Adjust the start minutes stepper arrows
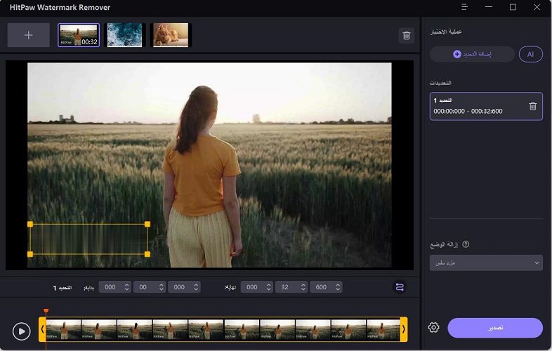This screenshot has height=351, width=552. [x=126, y=287]
